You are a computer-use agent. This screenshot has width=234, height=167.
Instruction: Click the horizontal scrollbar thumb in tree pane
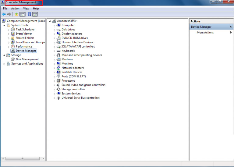click(23, 158)
